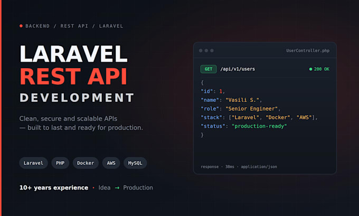This screenshot has height=216, width=359.
Task: Select the Docker tag pill
Action: 86,163
